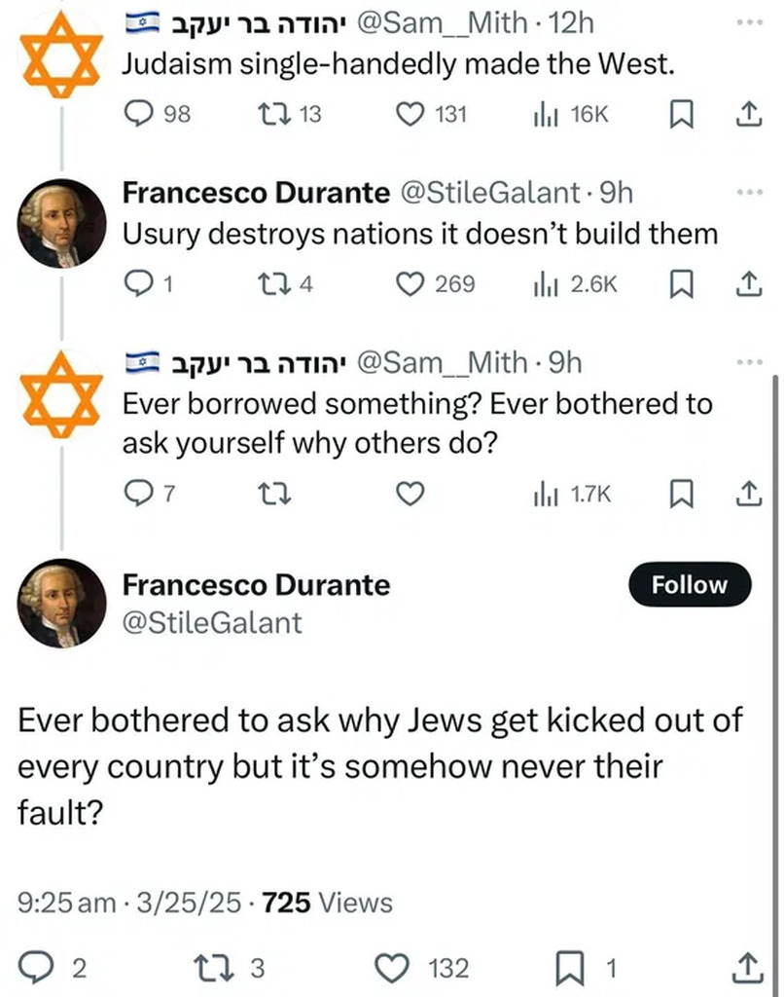Follow Francesco Durante
Viewport: 784px width, 997px height.
(690, 584)
